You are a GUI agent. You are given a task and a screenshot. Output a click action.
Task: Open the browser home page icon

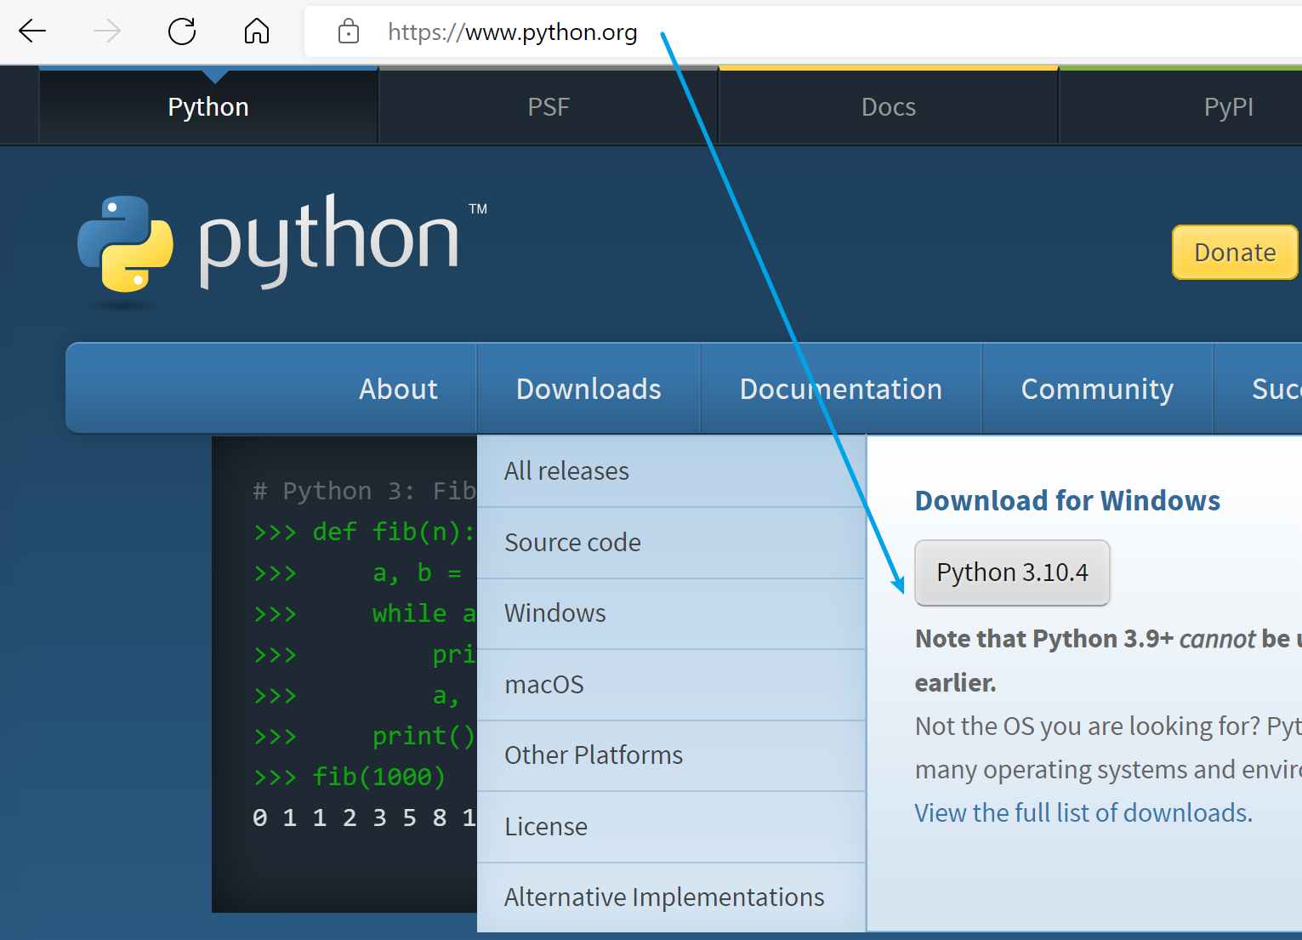point(257,31)
